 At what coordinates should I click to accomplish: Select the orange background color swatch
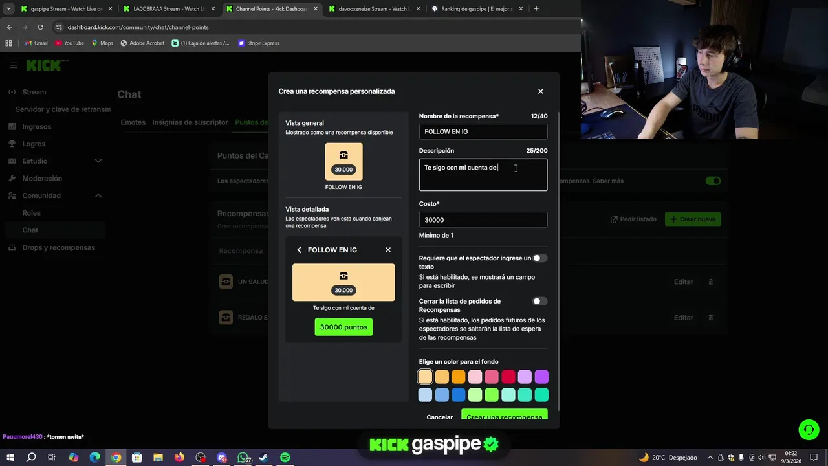pos(459,377)
